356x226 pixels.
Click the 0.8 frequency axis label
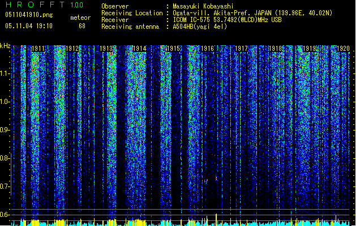(5, 158)
